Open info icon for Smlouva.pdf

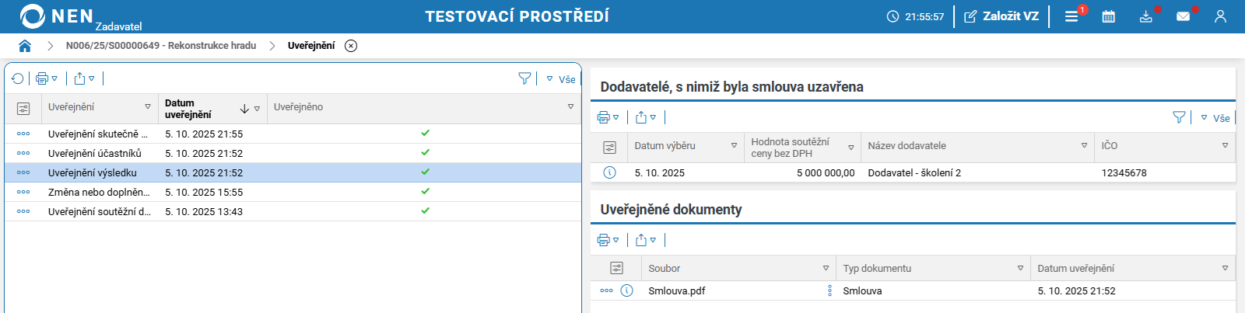[626, 290]
